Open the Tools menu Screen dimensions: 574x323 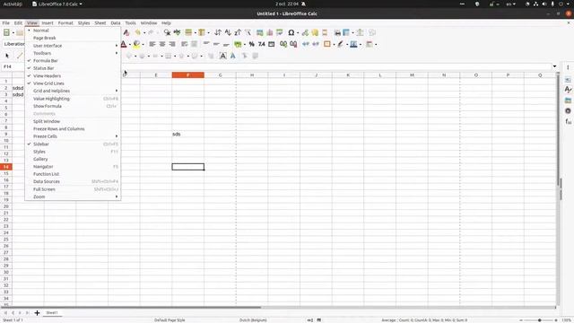click(130, 22)
